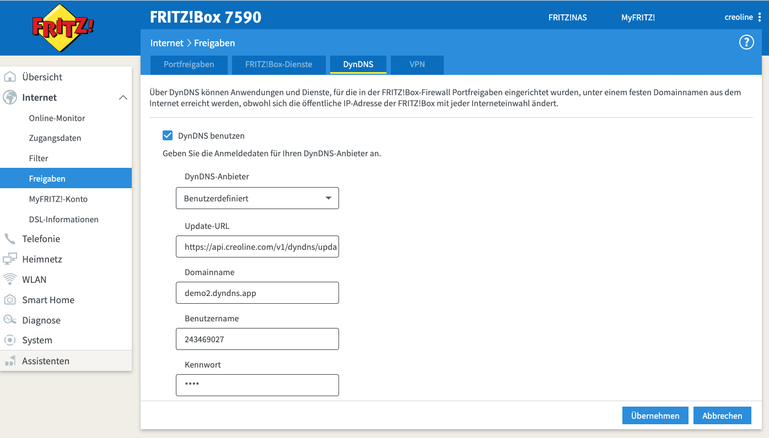Select the DynDNS tab

click(x=358, y=64)
